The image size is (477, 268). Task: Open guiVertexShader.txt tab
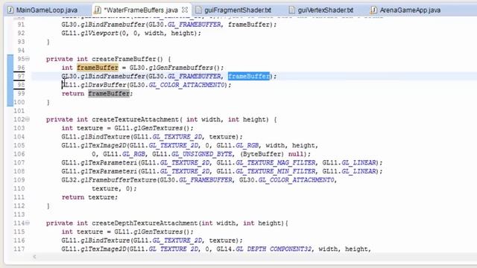pyautogui.click(x=326, y=10)
